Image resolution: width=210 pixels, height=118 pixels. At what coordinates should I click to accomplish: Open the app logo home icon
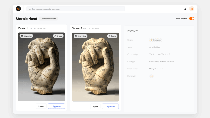click(18, 9)
